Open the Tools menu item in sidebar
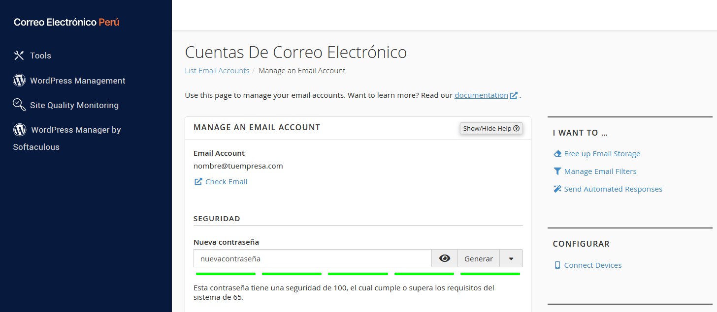Image resolution: width=717 pixels, height=312 pixels. [x=40, y=56]
